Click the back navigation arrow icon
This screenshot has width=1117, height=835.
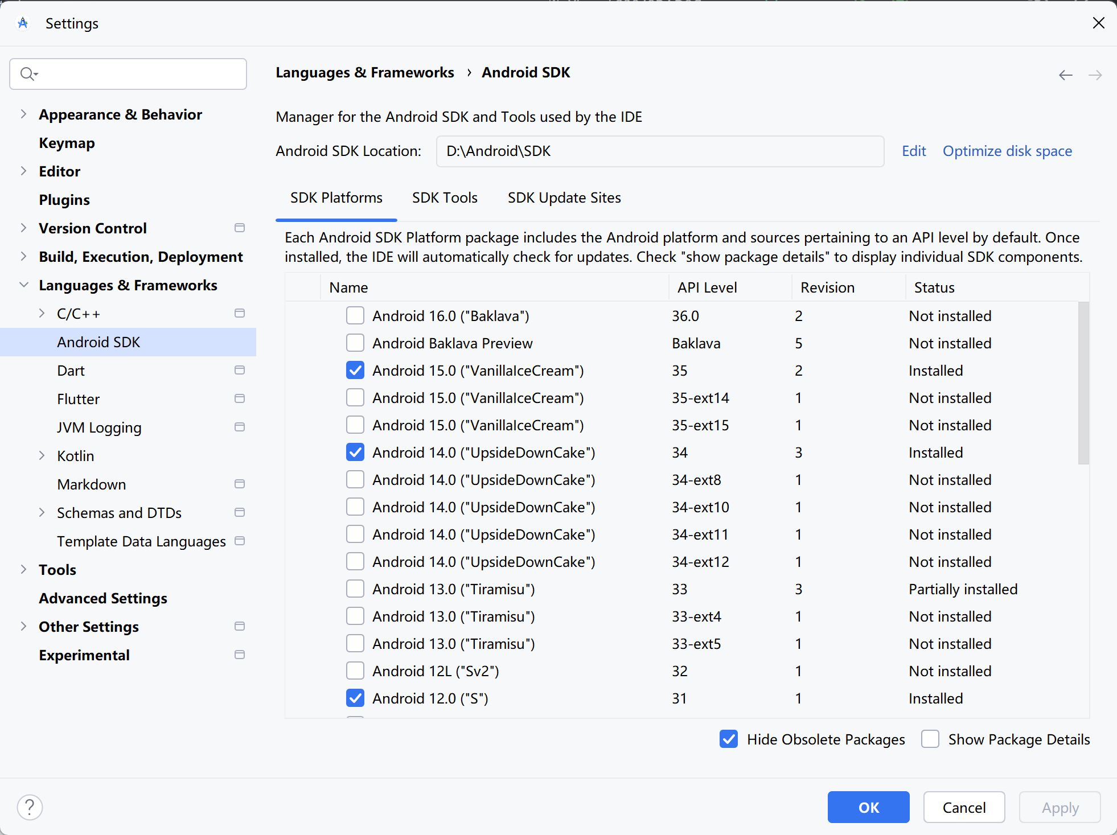click(x=1065, y=75)
